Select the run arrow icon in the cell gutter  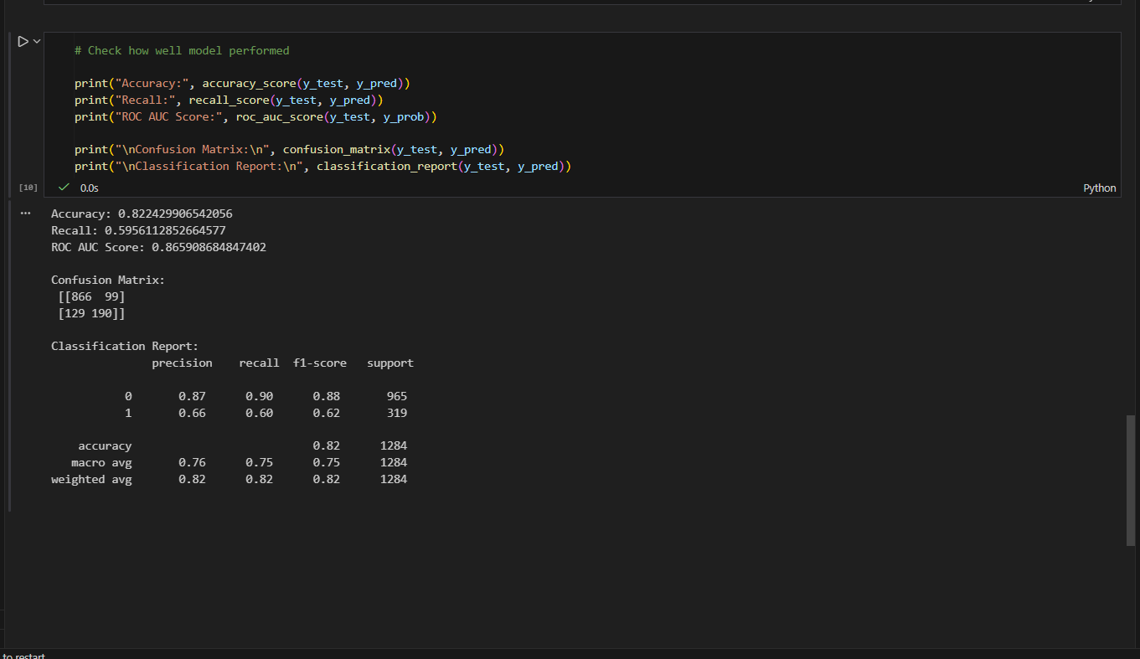[x=21, y=40]
